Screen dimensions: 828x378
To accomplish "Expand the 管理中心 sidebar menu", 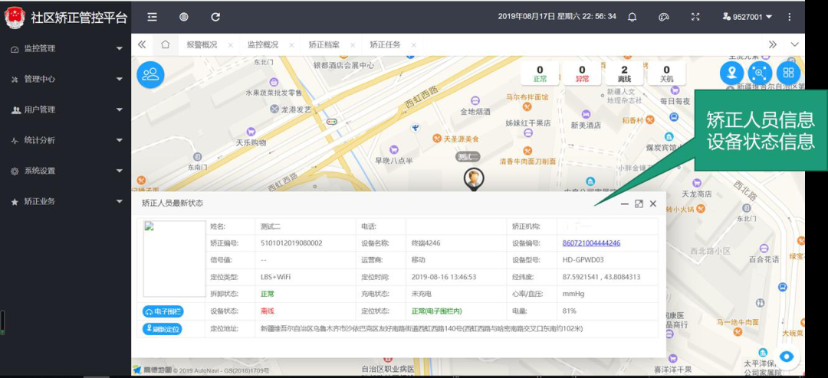I will click(x=65, y=79).
